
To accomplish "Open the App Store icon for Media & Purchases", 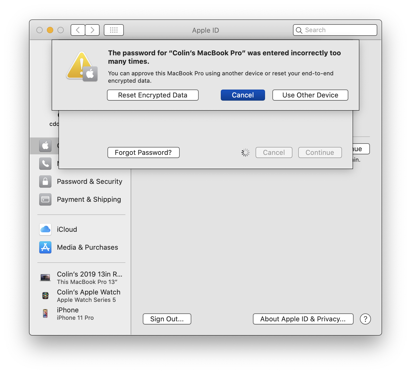I will (45, 247).
